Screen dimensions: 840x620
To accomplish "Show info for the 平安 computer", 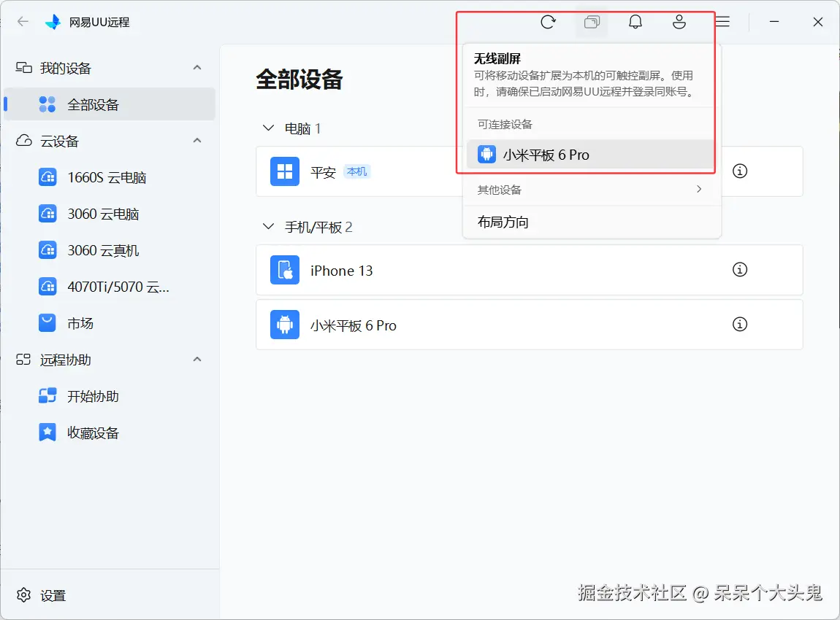I will pyautogui.click(x=740, y=171).
